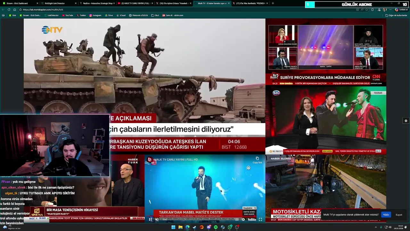Enter fullscreen on Halk TV player
Screen dimensions: 410x231
pyautogui.click(x=260, y=219)
